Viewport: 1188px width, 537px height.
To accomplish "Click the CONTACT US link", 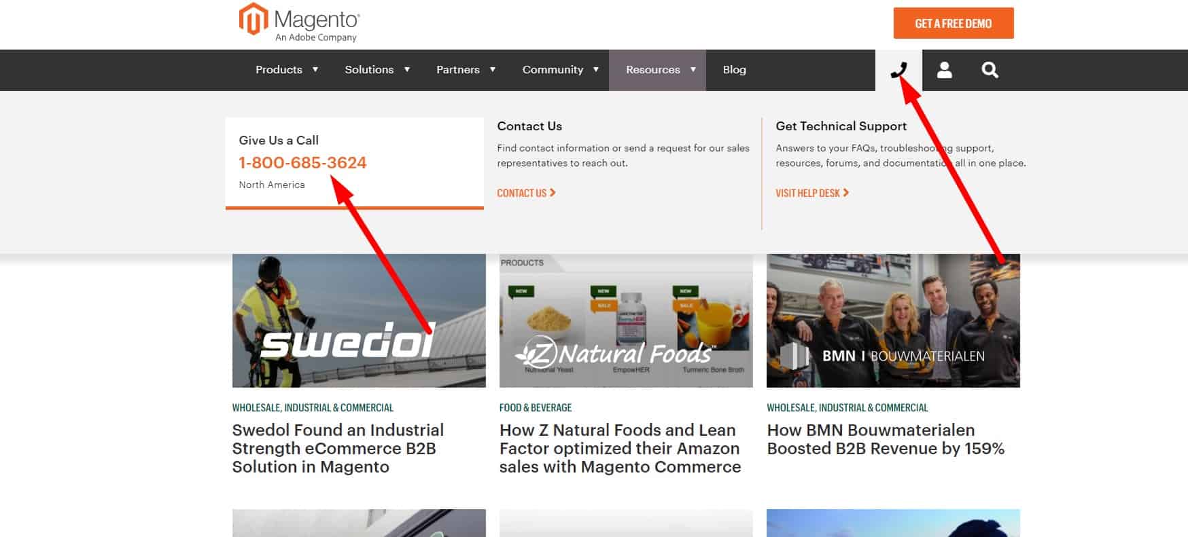I will click(x=526, y=193).
